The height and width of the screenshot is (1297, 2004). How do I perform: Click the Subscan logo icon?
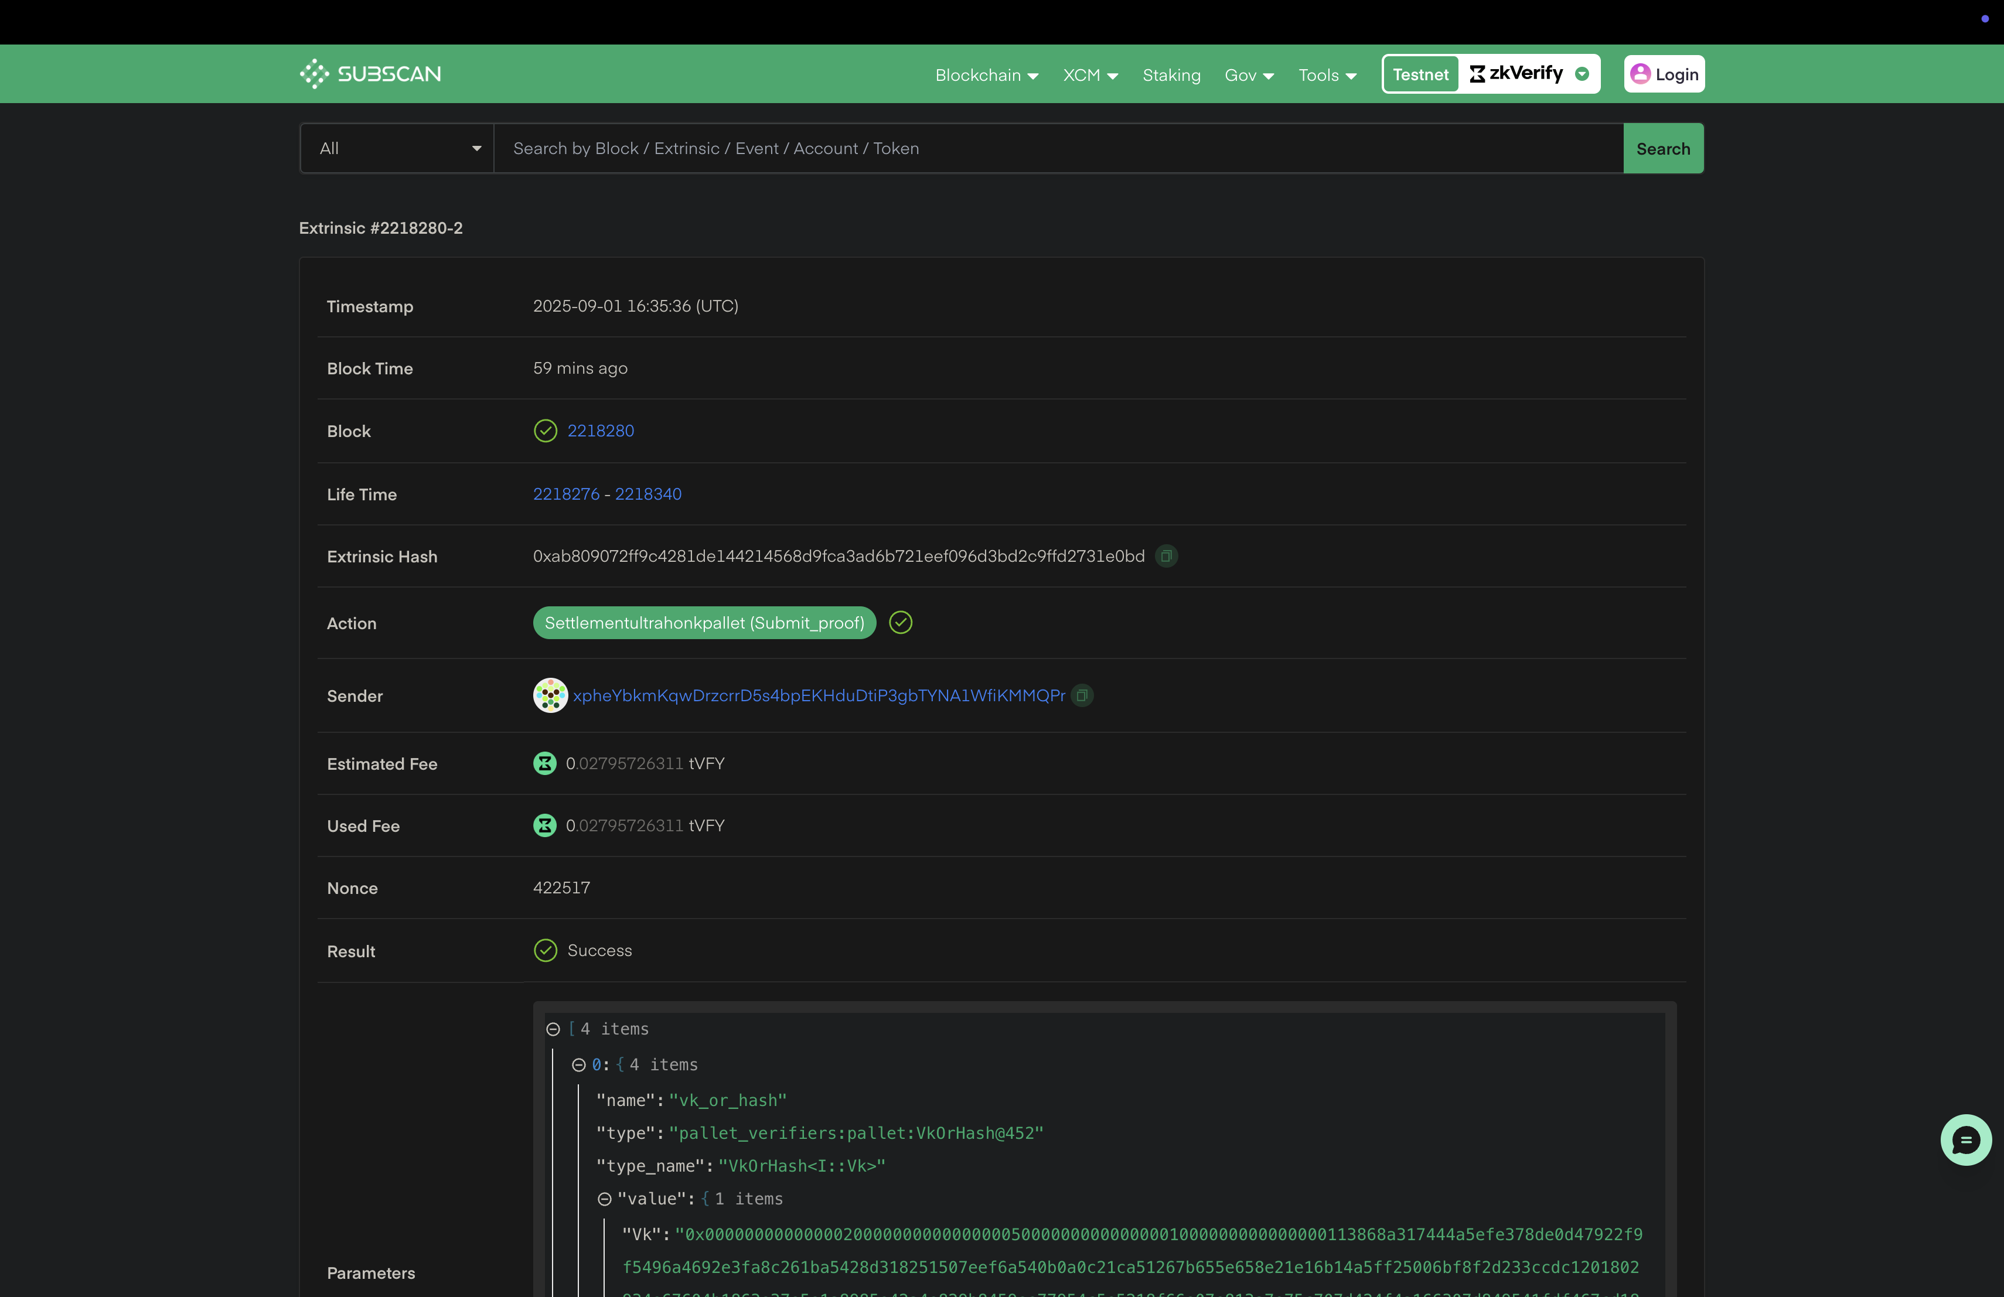click(x=314, y=74)
